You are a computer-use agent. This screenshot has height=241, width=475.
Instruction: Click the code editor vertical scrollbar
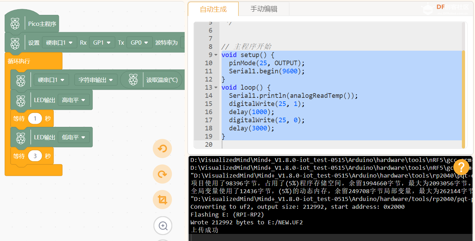(x=464, y=99)
